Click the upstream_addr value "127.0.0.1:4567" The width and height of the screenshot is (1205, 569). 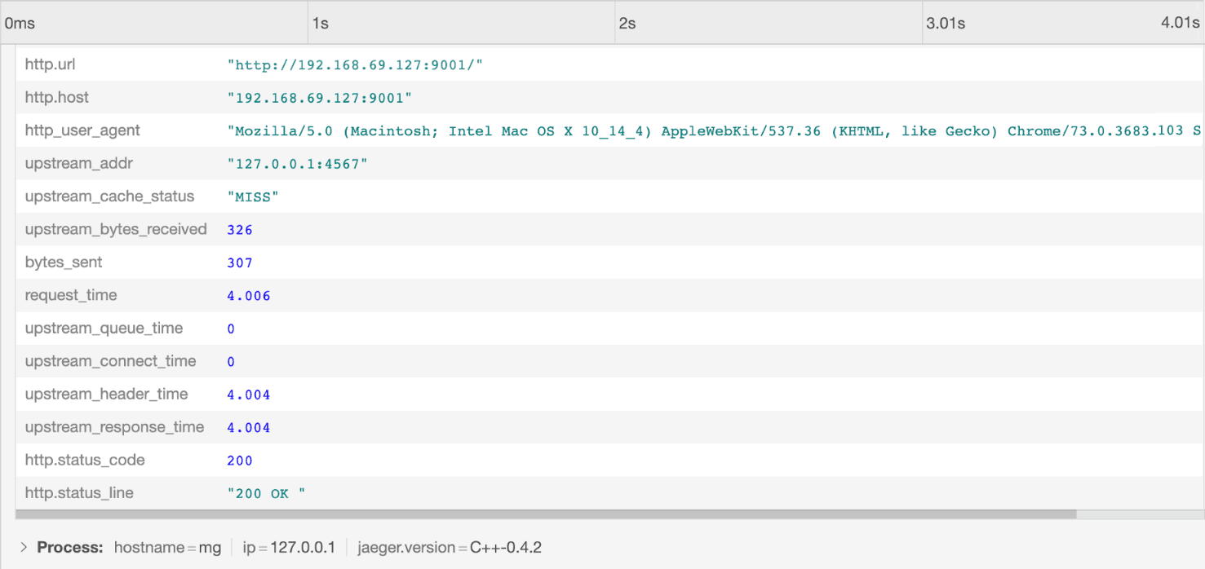[297, 164]
